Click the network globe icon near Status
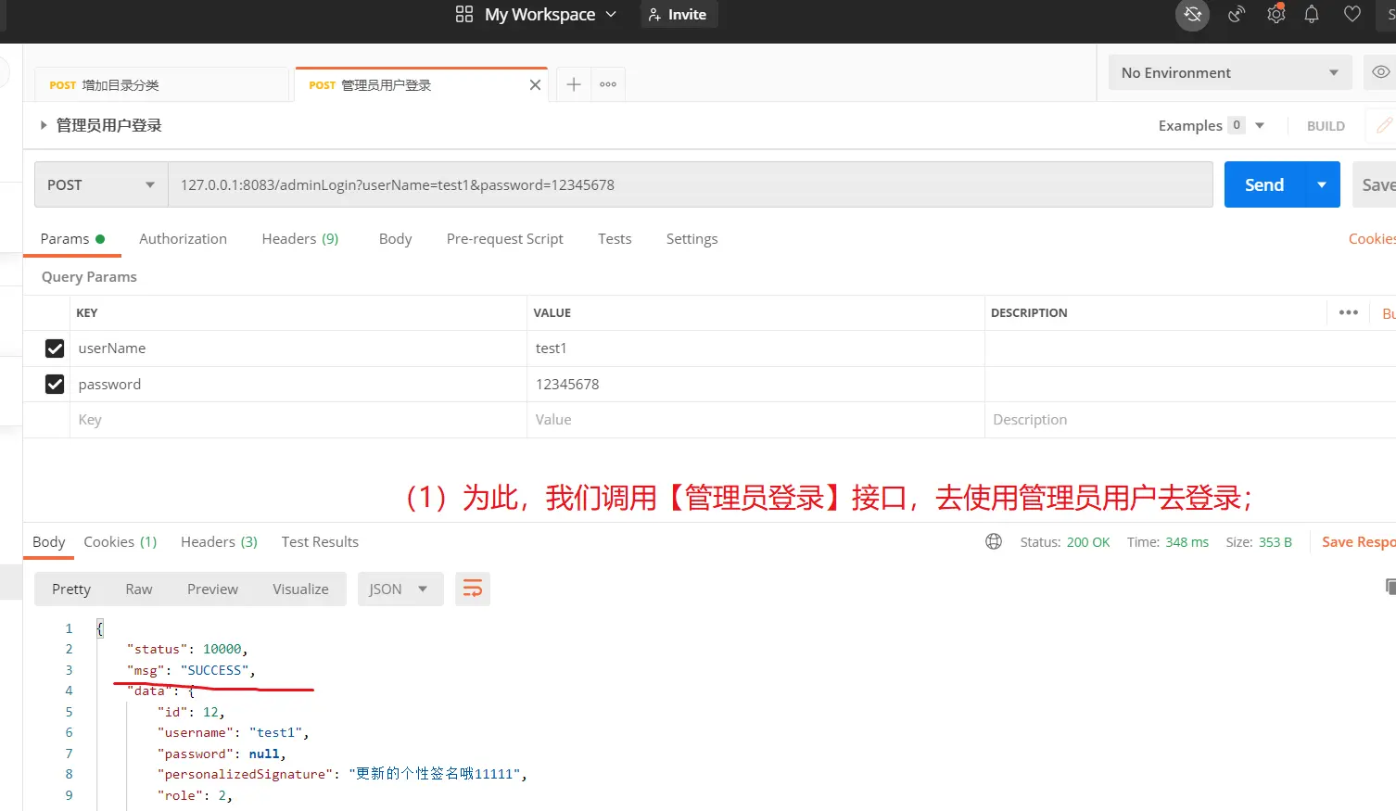 (994, 542)
